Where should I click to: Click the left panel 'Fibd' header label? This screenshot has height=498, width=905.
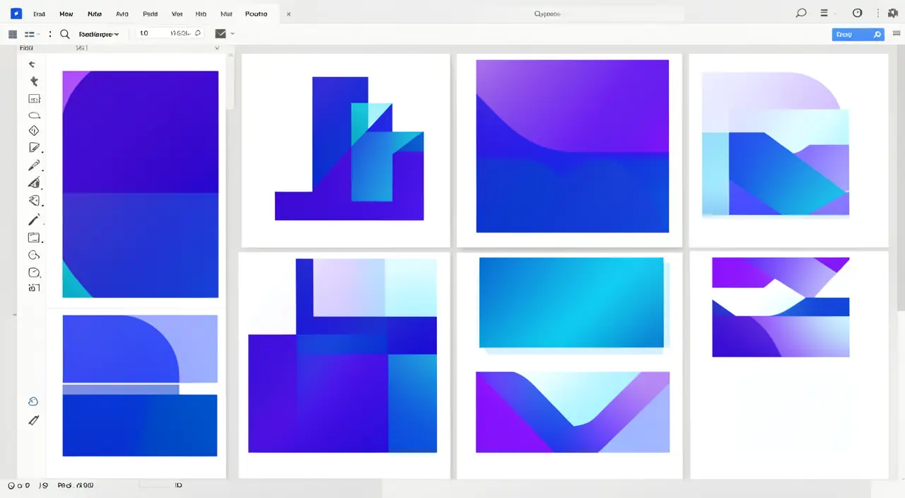click(26, 48)
